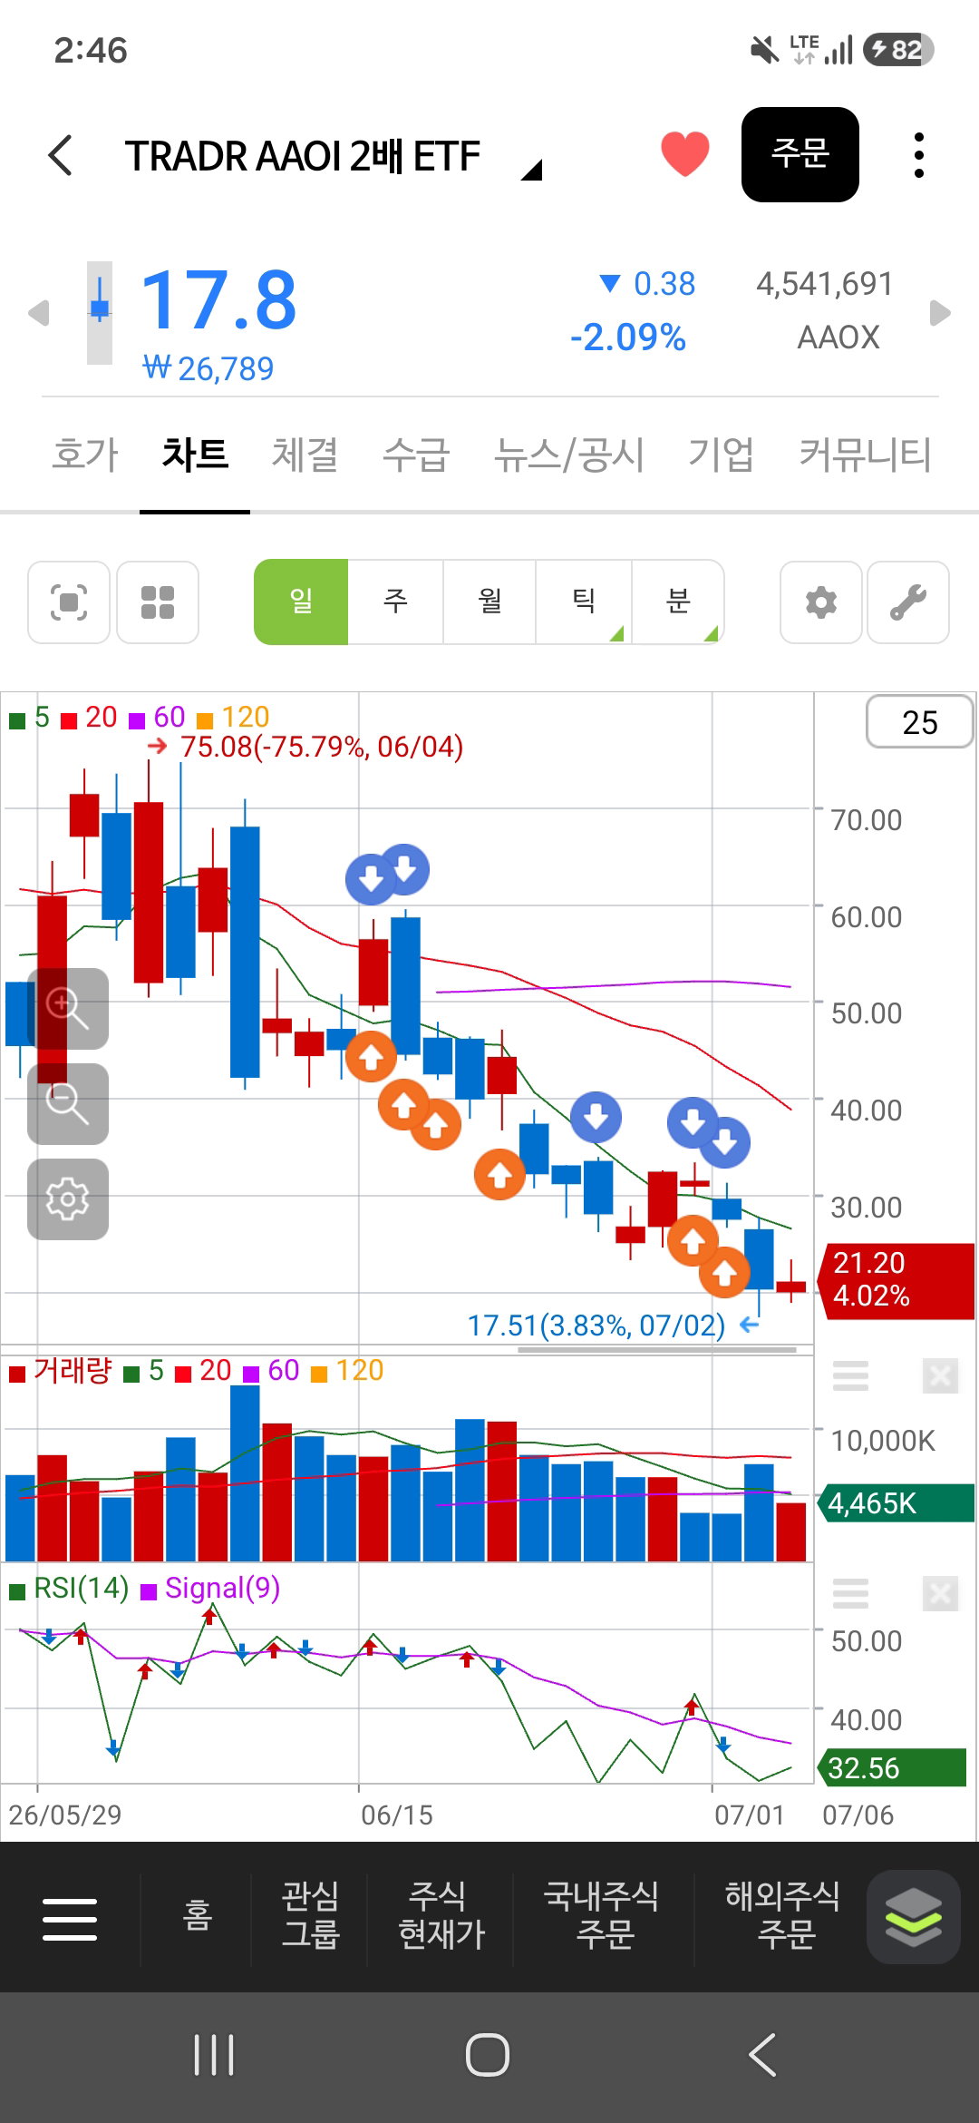
Task: Select the 차트 tab
Action: tap(195, 454)
